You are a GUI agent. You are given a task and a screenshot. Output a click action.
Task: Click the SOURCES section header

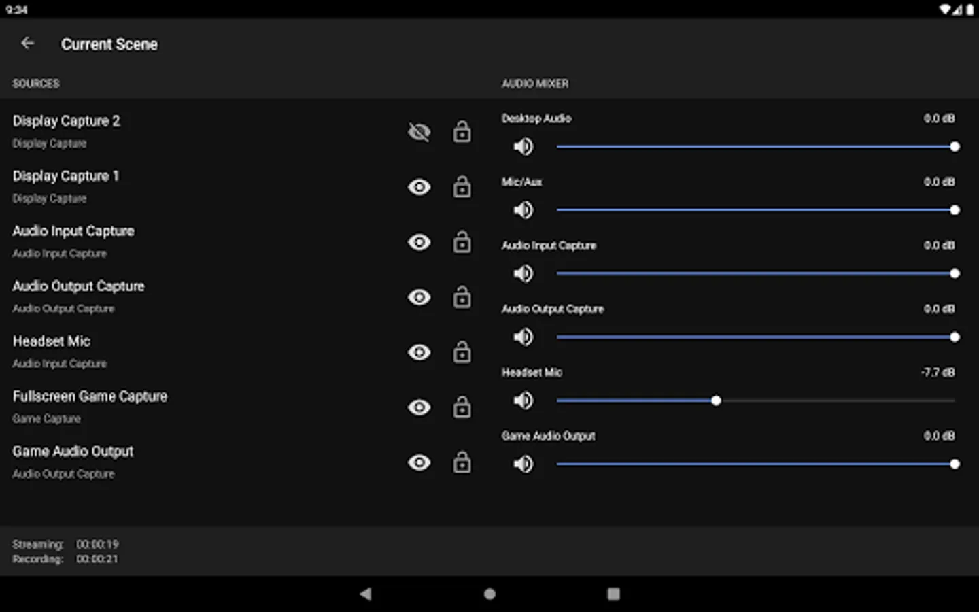(36, 84)
